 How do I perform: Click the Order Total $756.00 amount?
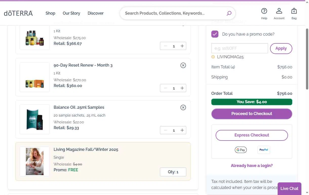(x=284, y=93)
